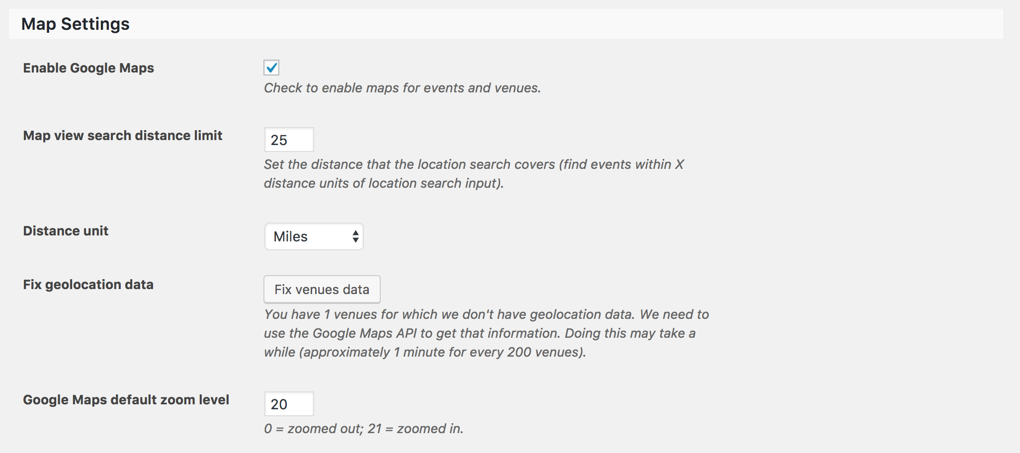Viewport: 1020px width, 453px height.
Task: Open the Distance unit dropdown
Action: tap(313, 236)
